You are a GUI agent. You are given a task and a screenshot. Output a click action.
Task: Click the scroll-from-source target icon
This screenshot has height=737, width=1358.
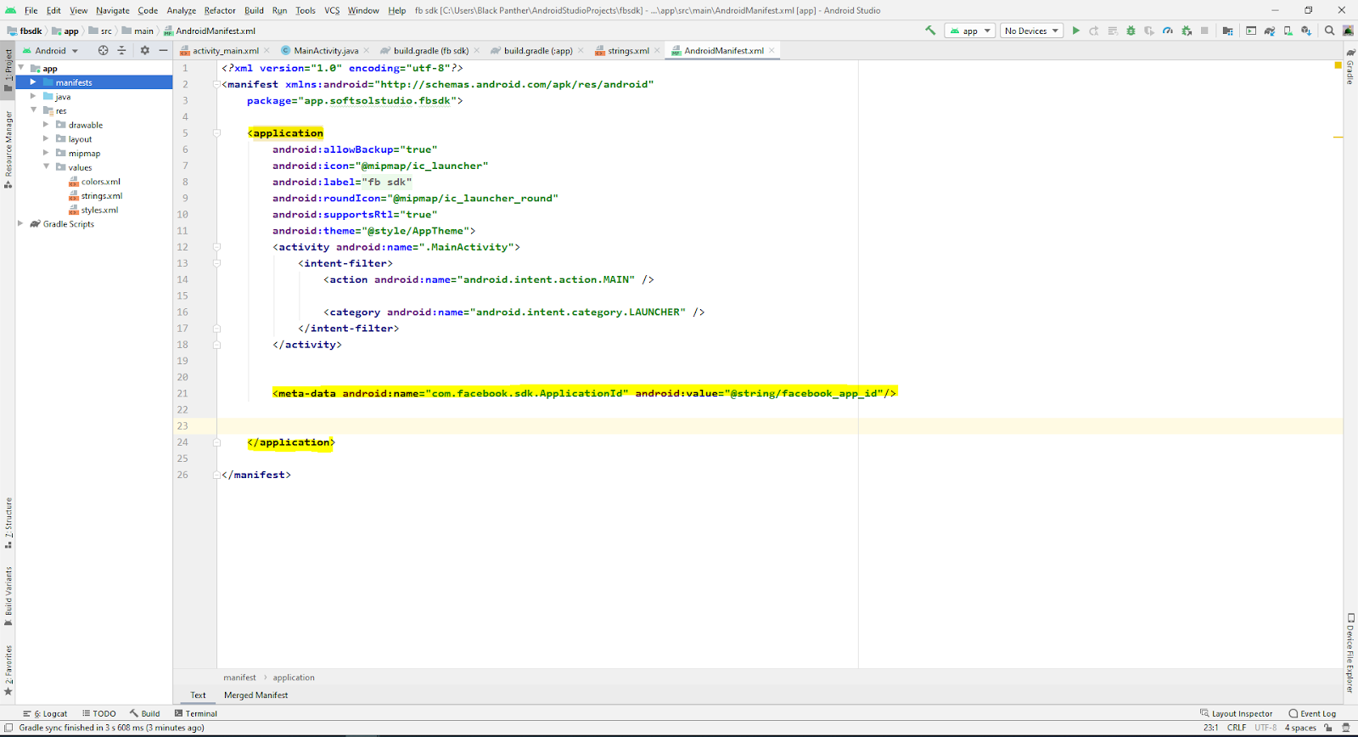[x=103, y=50]
